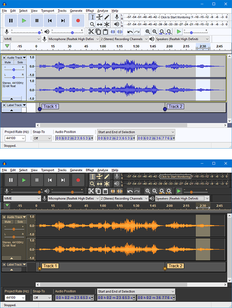This screenshot has height=308, width=232.
Task: Click the Track 1 label in the light-theme window
Action: (x=50, y=106)
